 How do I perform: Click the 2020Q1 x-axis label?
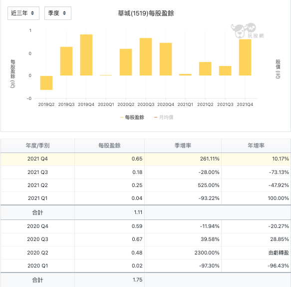[106, 104]
